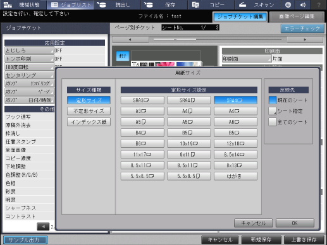Click the サンプル出力 button

coord(25,240)
